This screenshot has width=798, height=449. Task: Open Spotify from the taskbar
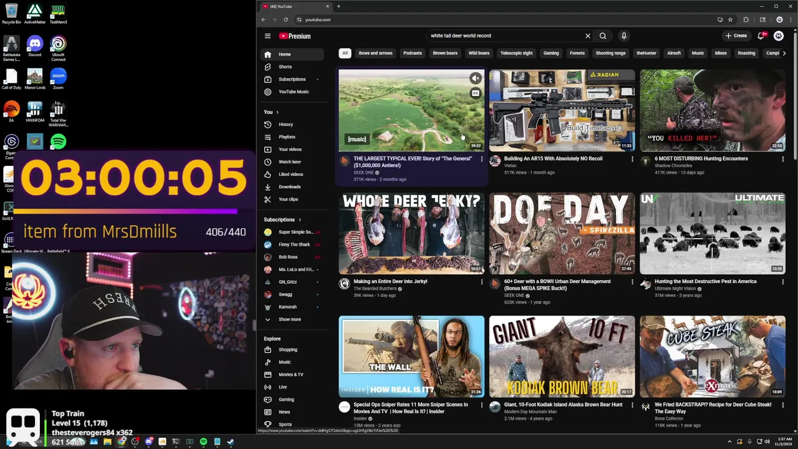tap(203, 442)
